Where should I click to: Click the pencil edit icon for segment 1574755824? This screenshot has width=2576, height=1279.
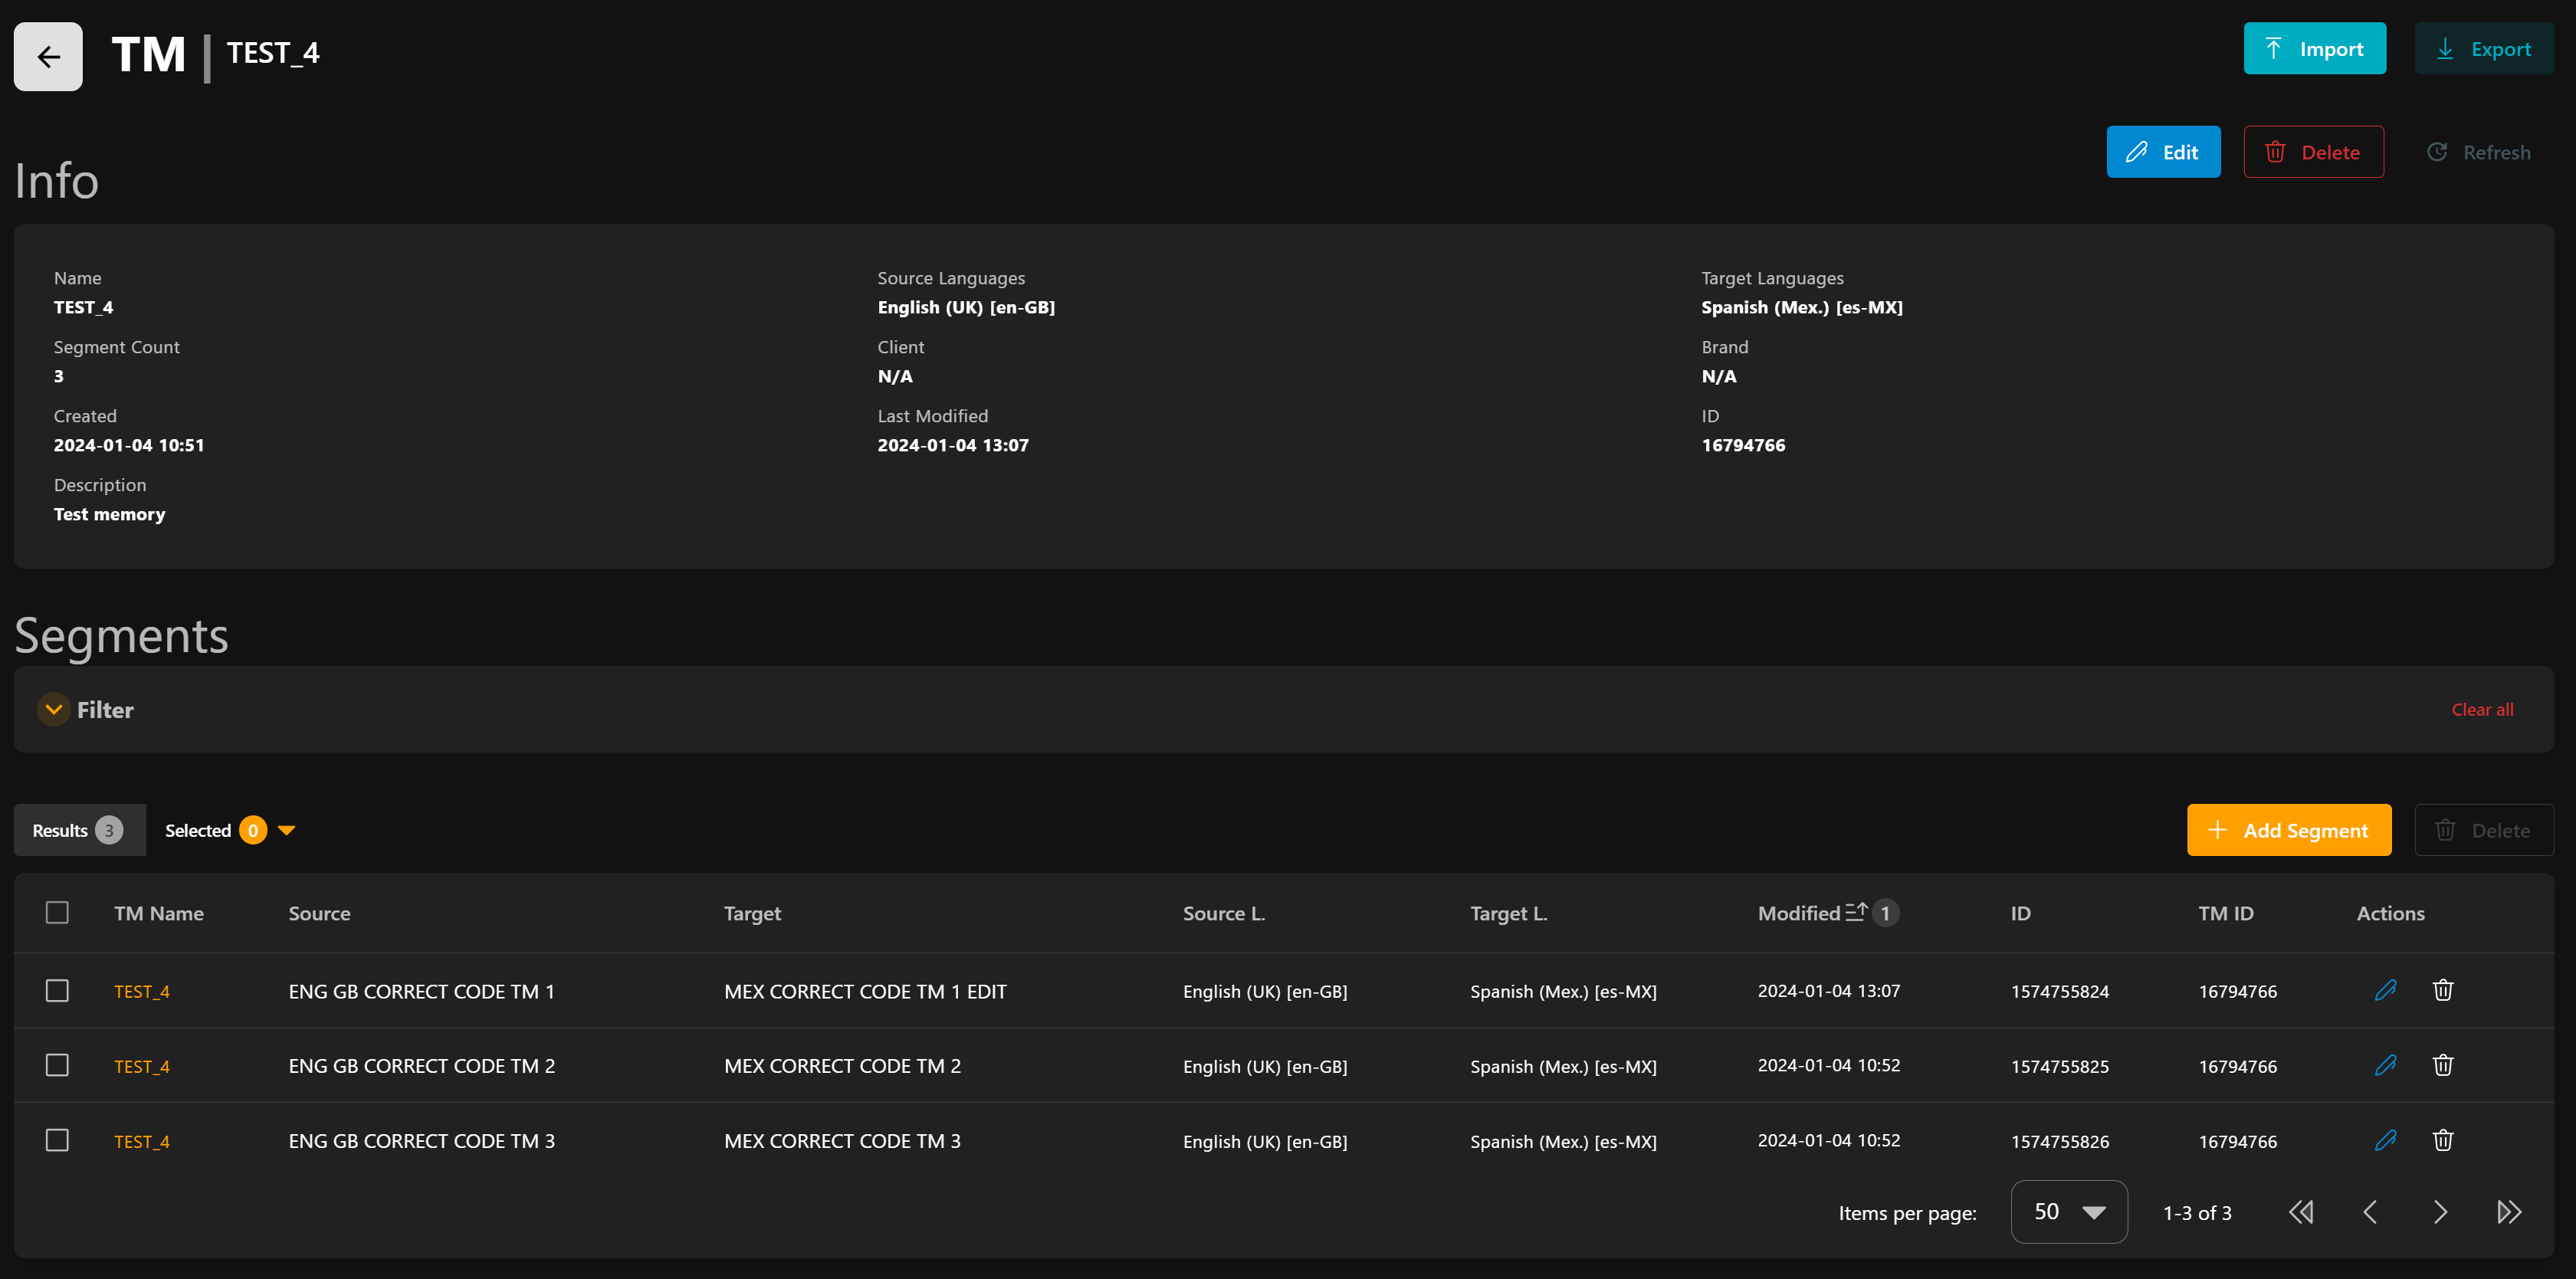(x=2385, y=990)
